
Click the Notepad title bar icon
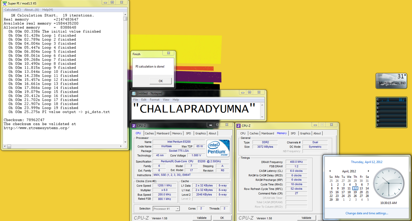point(134,93)
